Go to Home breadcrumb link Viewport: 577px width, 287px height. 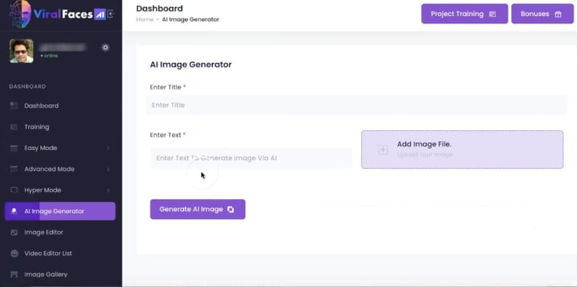coord(145,19)
